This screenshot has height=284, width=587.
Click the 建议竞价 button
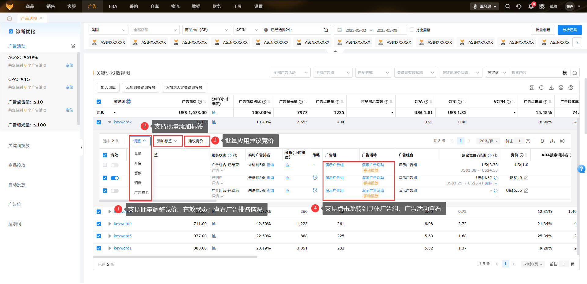pos(196,141)
